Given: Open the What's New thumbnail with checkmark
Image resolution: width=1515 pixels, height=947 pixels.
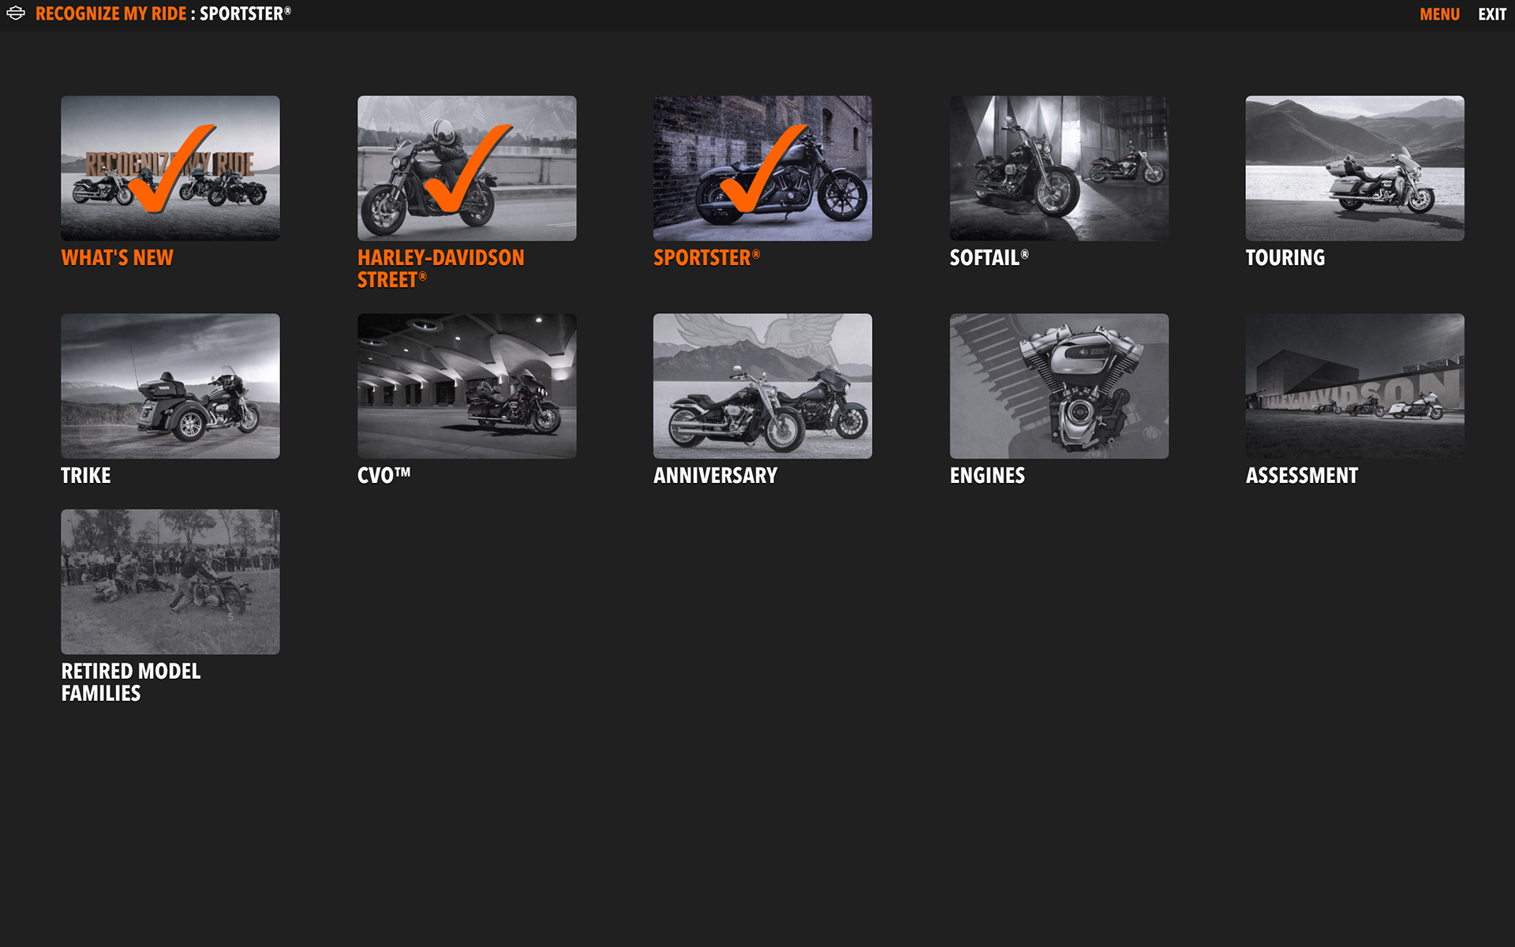Looking at the screenshot, I should 170,168.
